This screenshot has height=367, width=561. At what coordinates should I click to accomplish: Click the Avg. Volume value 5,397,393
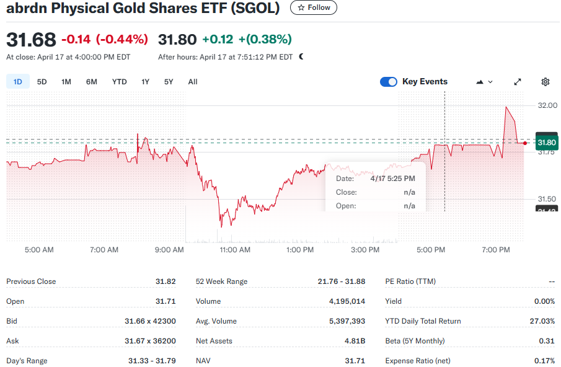[347, 321]
